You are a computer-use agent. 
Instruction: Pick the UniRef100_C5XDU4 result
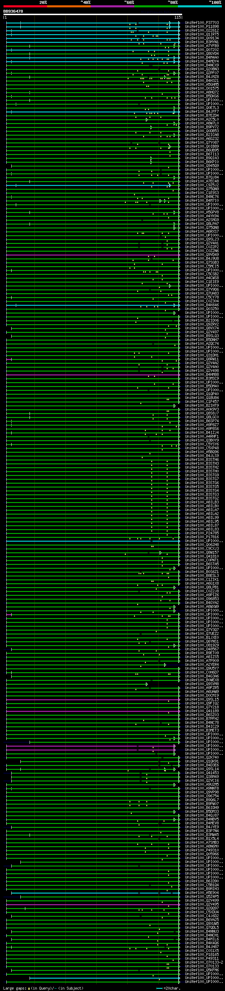(x=202, y=912)
